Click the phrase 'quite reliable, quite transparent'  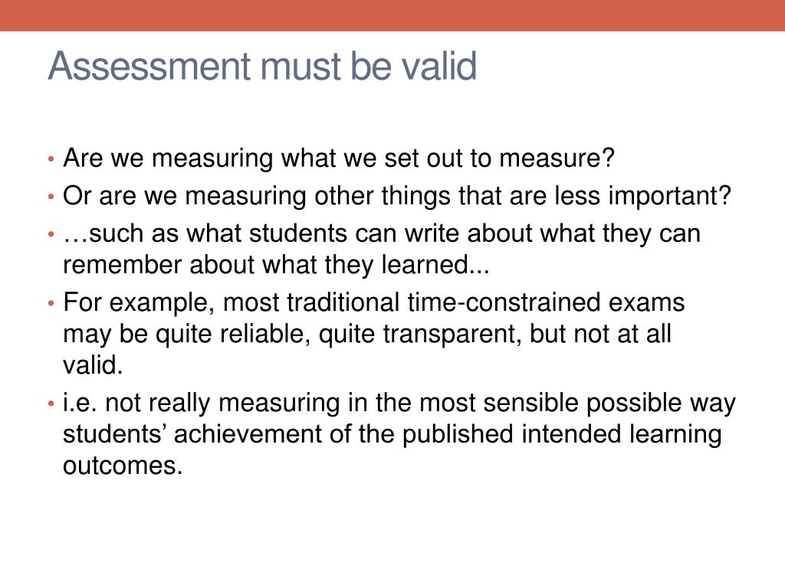click(336, 335)
